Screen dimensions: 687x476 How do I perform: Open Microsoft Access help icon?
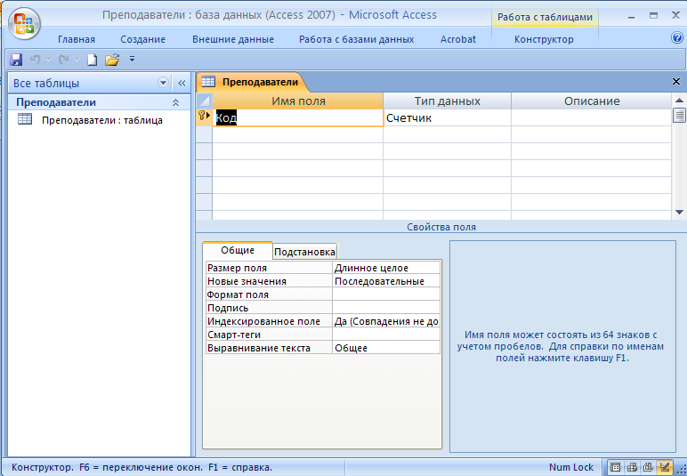coord(677,38)
